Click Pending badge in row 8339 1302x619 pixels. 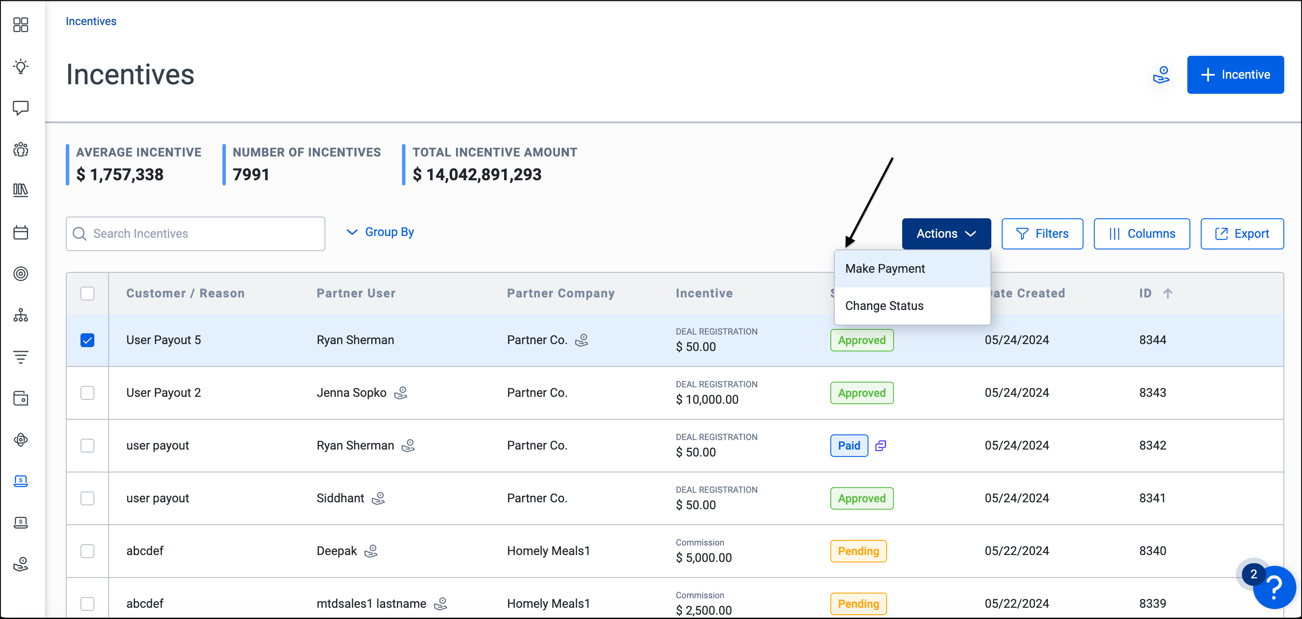click(858, 603)
